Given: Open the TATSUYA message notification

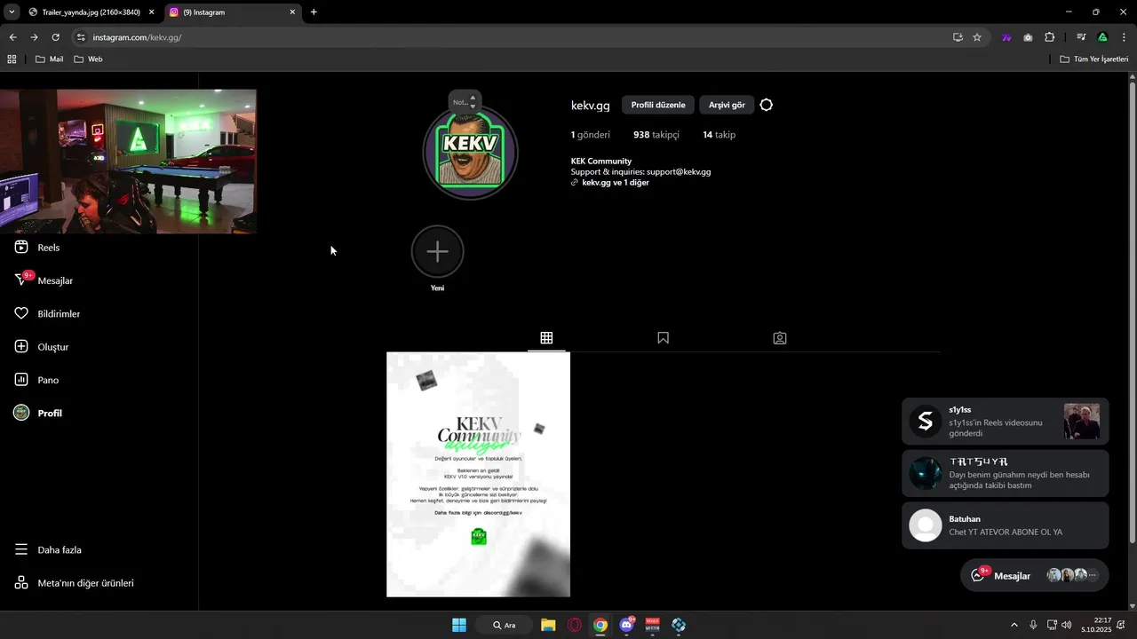Looking at the screenshot, I should [1006, 474].
